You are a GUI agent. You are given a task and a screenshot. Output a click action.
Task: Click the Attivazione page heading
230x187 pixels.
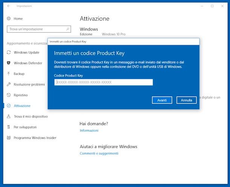point(95,18)
